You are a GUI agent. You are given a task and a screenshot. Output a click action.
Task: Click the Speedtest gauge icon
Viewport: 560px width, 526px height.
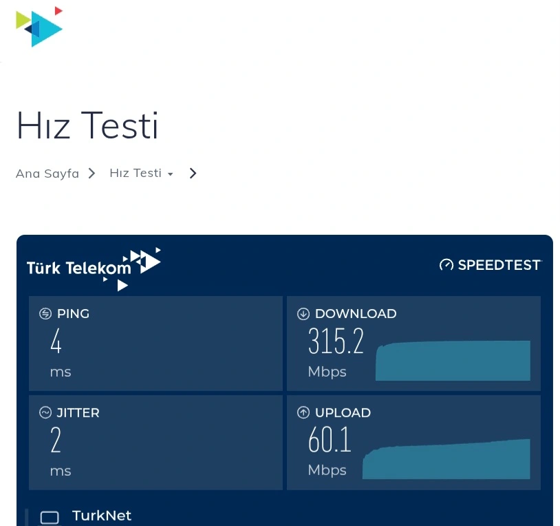(x=446, y=265)
